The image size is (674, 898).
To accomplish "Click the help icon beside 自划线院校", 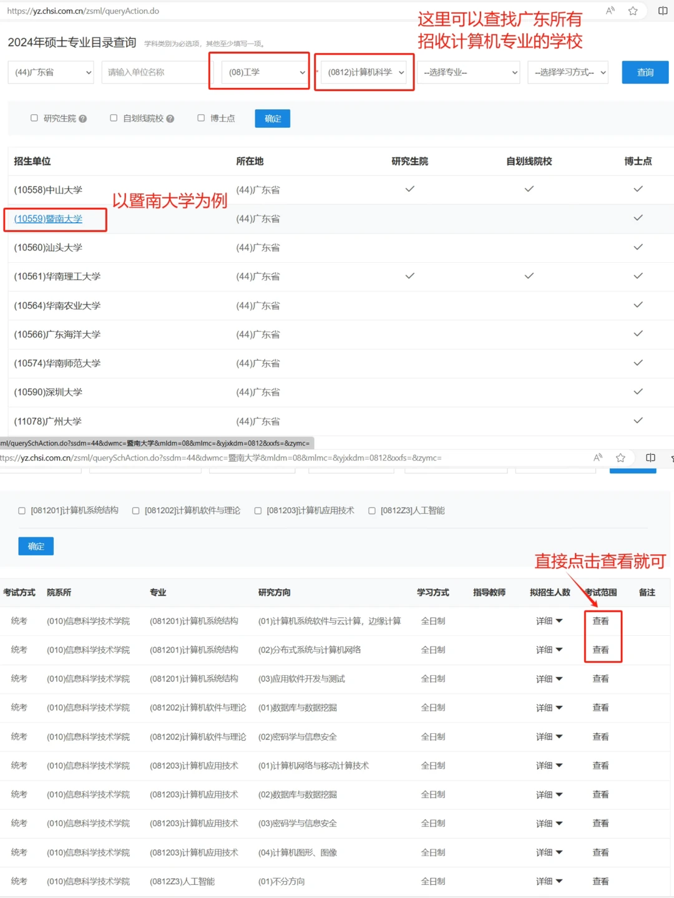I will tap(170, 118).
